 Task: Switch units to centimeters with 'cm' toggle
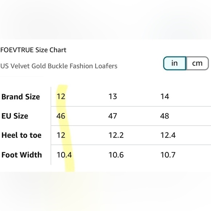click(x=197, y=63)
